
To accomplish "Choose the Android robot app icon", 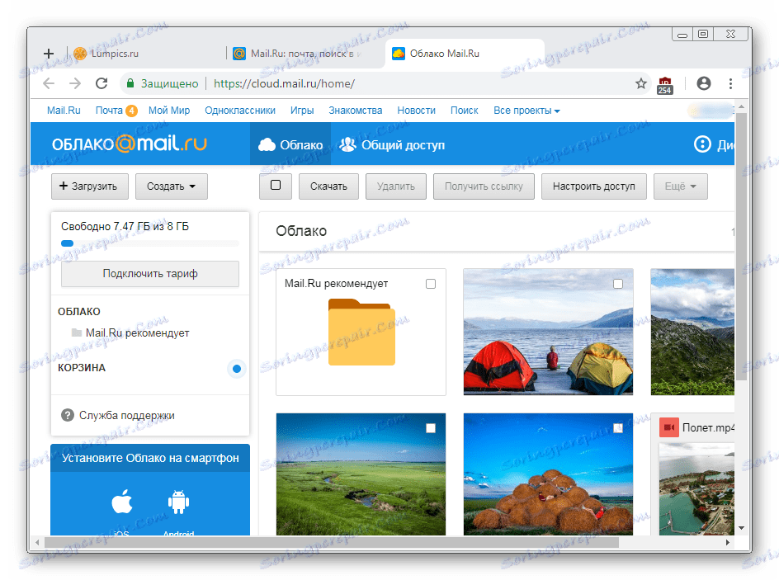I will (x=179, y=502).
